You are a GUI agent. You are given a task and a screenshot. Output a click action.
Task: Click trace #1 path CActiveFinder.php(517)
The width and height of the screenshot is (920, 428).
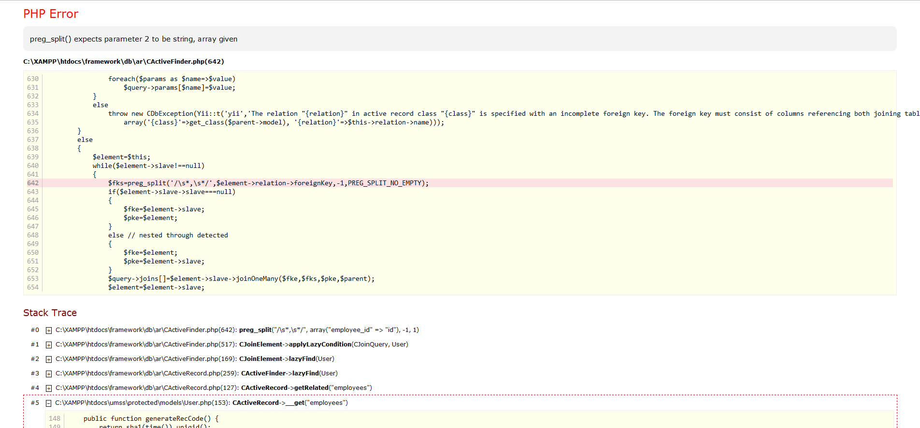pos(146,345)
